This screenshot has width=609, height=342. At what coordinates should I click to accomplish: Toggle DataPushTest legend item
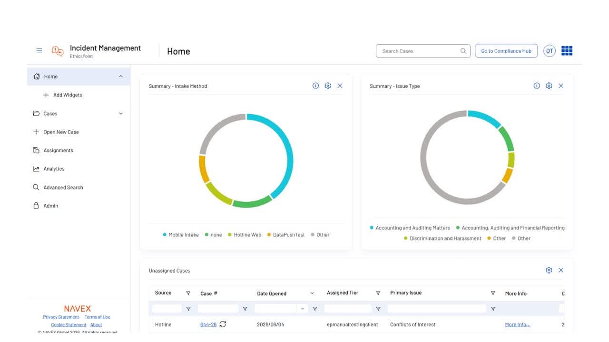[286, 235]
